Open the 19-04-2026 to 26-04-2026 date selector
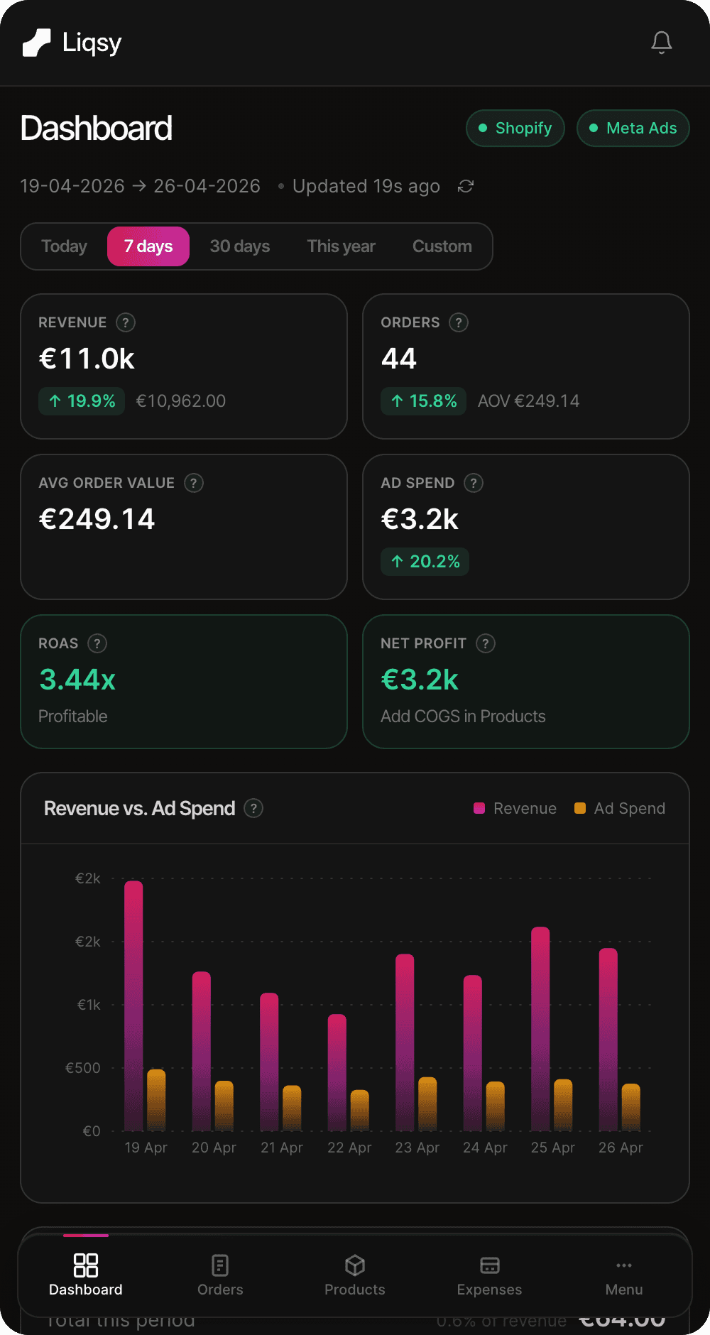710x1335 pixels. [x=141, y=186]
